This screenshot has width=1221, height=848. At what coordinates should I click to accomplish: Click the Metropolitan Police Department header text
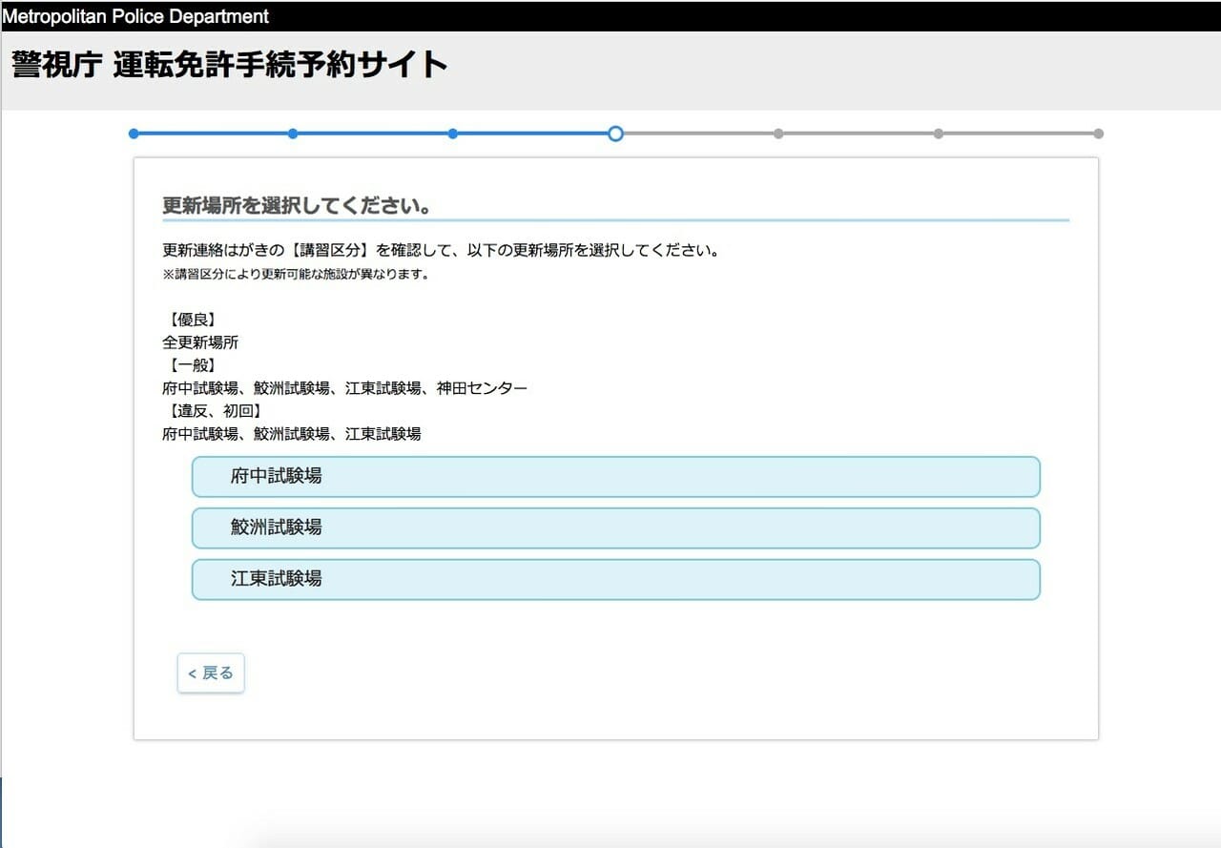[135, 16]
